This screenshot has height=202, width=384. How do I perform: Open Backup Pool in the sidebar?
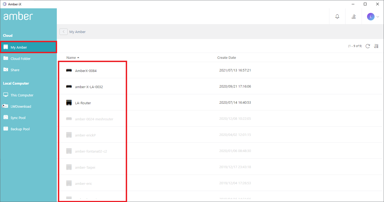28,129
